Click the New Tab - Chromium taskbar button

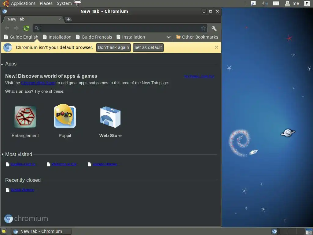tap(41, 231)
